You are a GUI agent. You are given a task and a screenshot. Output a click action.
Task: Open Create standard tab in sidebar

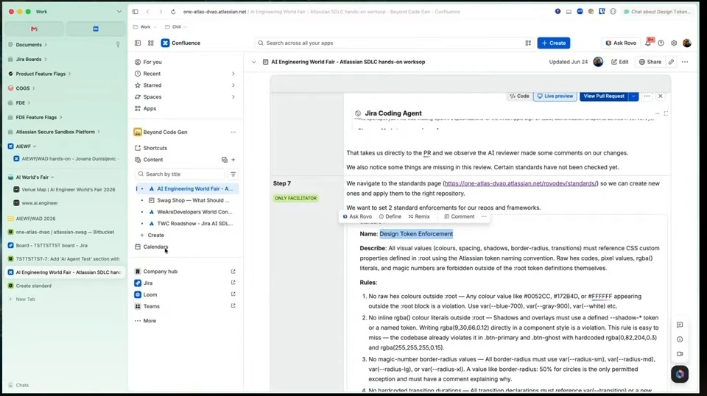pyautogui.click(x=33, y=286)
